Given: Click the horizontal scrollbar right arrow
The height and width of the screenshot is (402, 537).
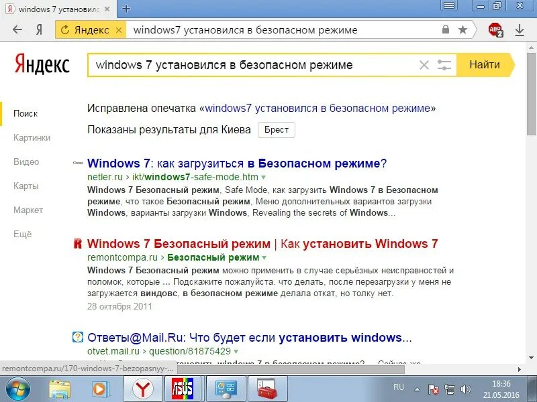Looking at the screenshot, I should click(x=520, y=369).
